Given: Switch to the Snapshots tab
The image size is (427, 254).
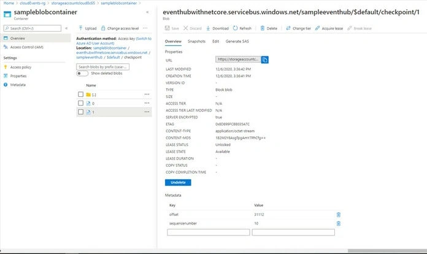Looking at the screenshot, I should 196,41.
